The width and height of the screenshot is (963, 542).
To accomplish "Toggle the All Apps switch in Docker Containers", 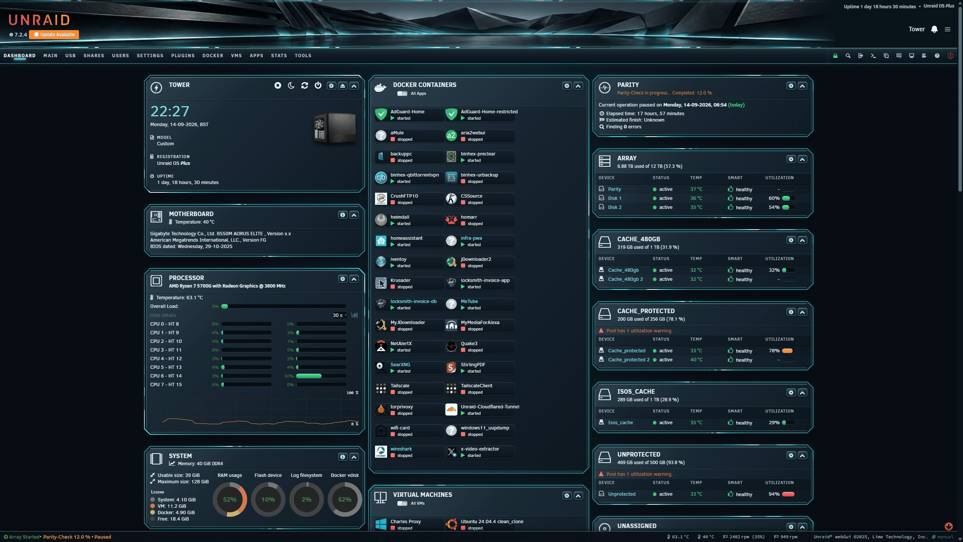I will 402,93.
